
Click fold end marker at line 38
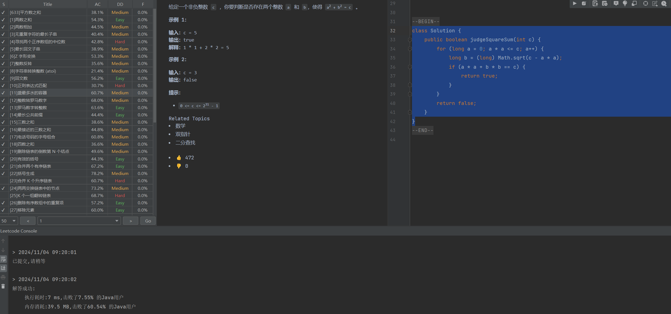pos(410,85)
